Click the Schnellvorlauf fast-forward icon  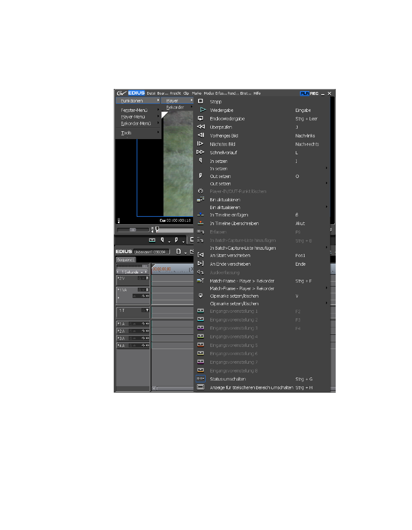(x=200, y=152)
